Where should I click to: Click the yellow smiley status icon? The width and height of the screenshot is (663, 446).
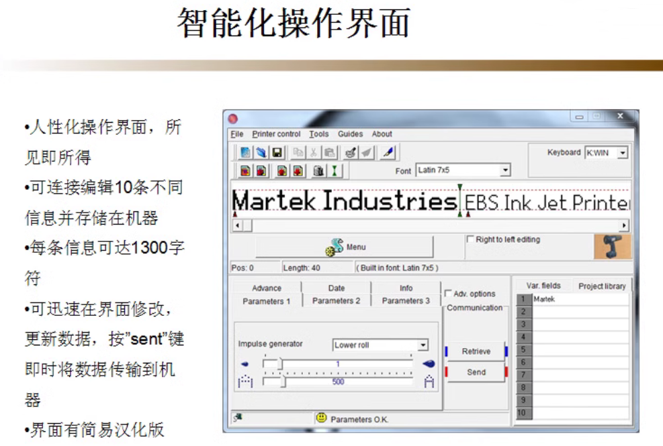point(321,418)
